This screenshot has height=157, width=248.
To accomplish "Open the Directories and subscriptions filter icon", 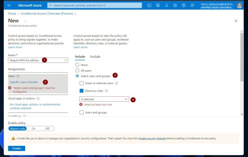I will coord(158,5).
